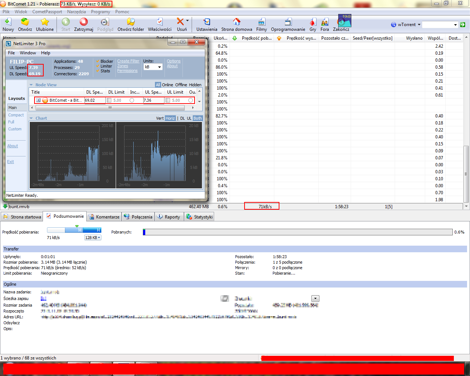Toggle the Blocker checkmark in NetLimiter

coord(98,61)
